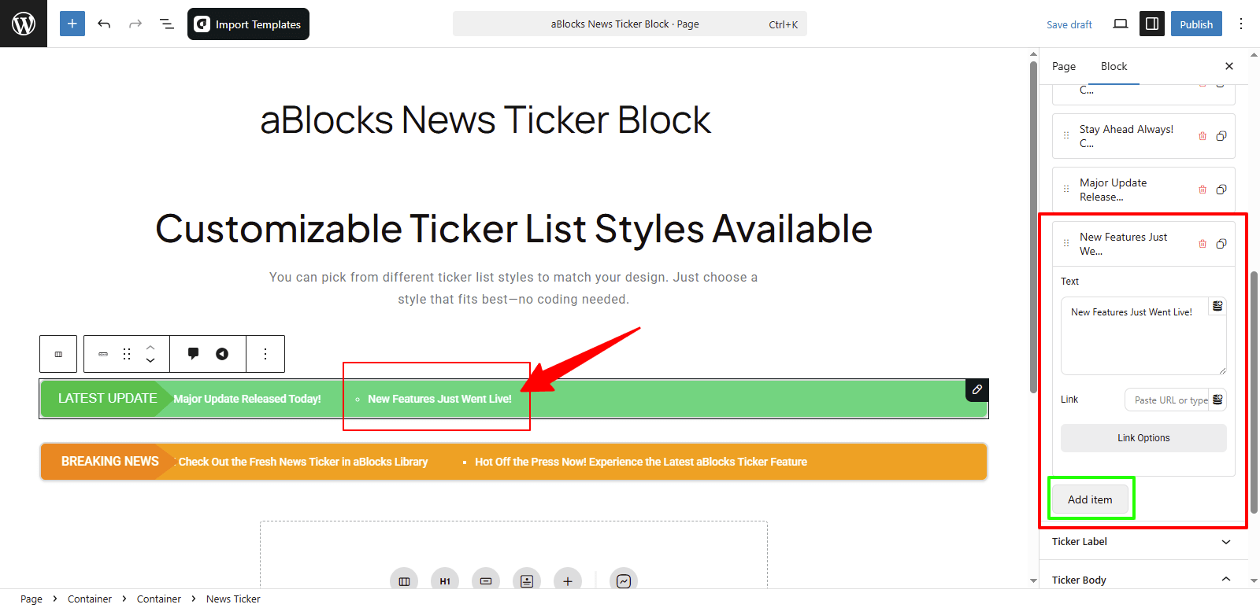The height and width of the screenshot is (608, 1260).
Task: Click the pencil edit icon on ticker
Action: [976, 389]
